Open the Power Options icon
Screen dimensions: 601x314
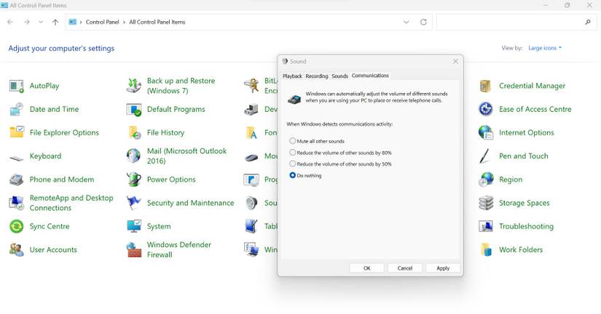(134, 180)
